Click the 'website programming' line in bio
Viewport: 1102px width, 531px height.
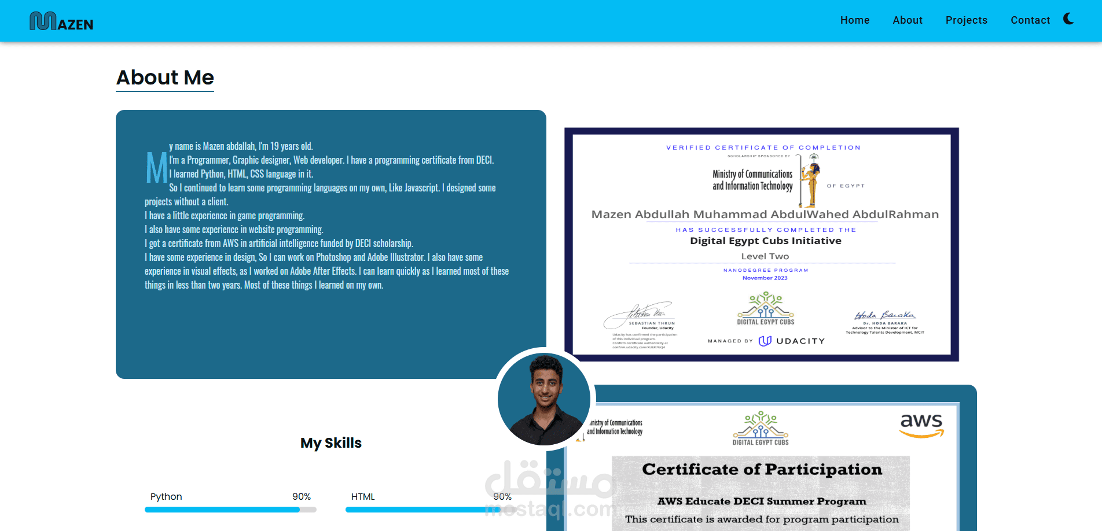(x=234, y=230)
